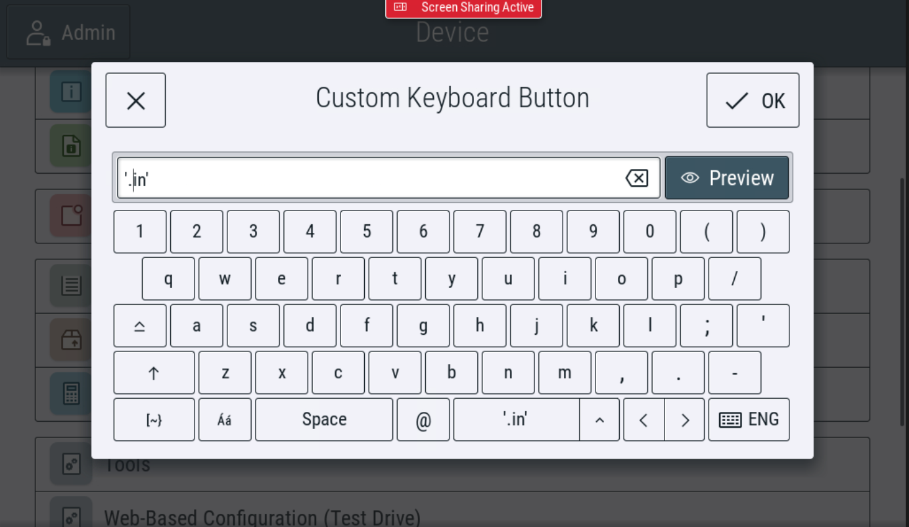909x527 pixels.
Task: Click the Screen Sharing Active indicator
Action: click(x=463, y=8)
